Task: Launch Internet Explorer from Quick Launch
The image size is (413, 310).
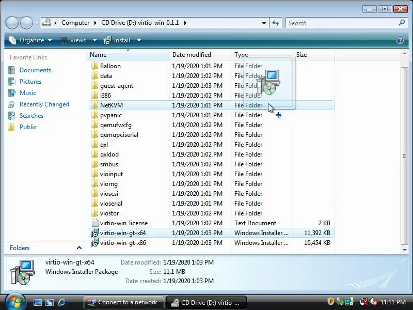Action: pyautogui.click(x=61, y=302)
